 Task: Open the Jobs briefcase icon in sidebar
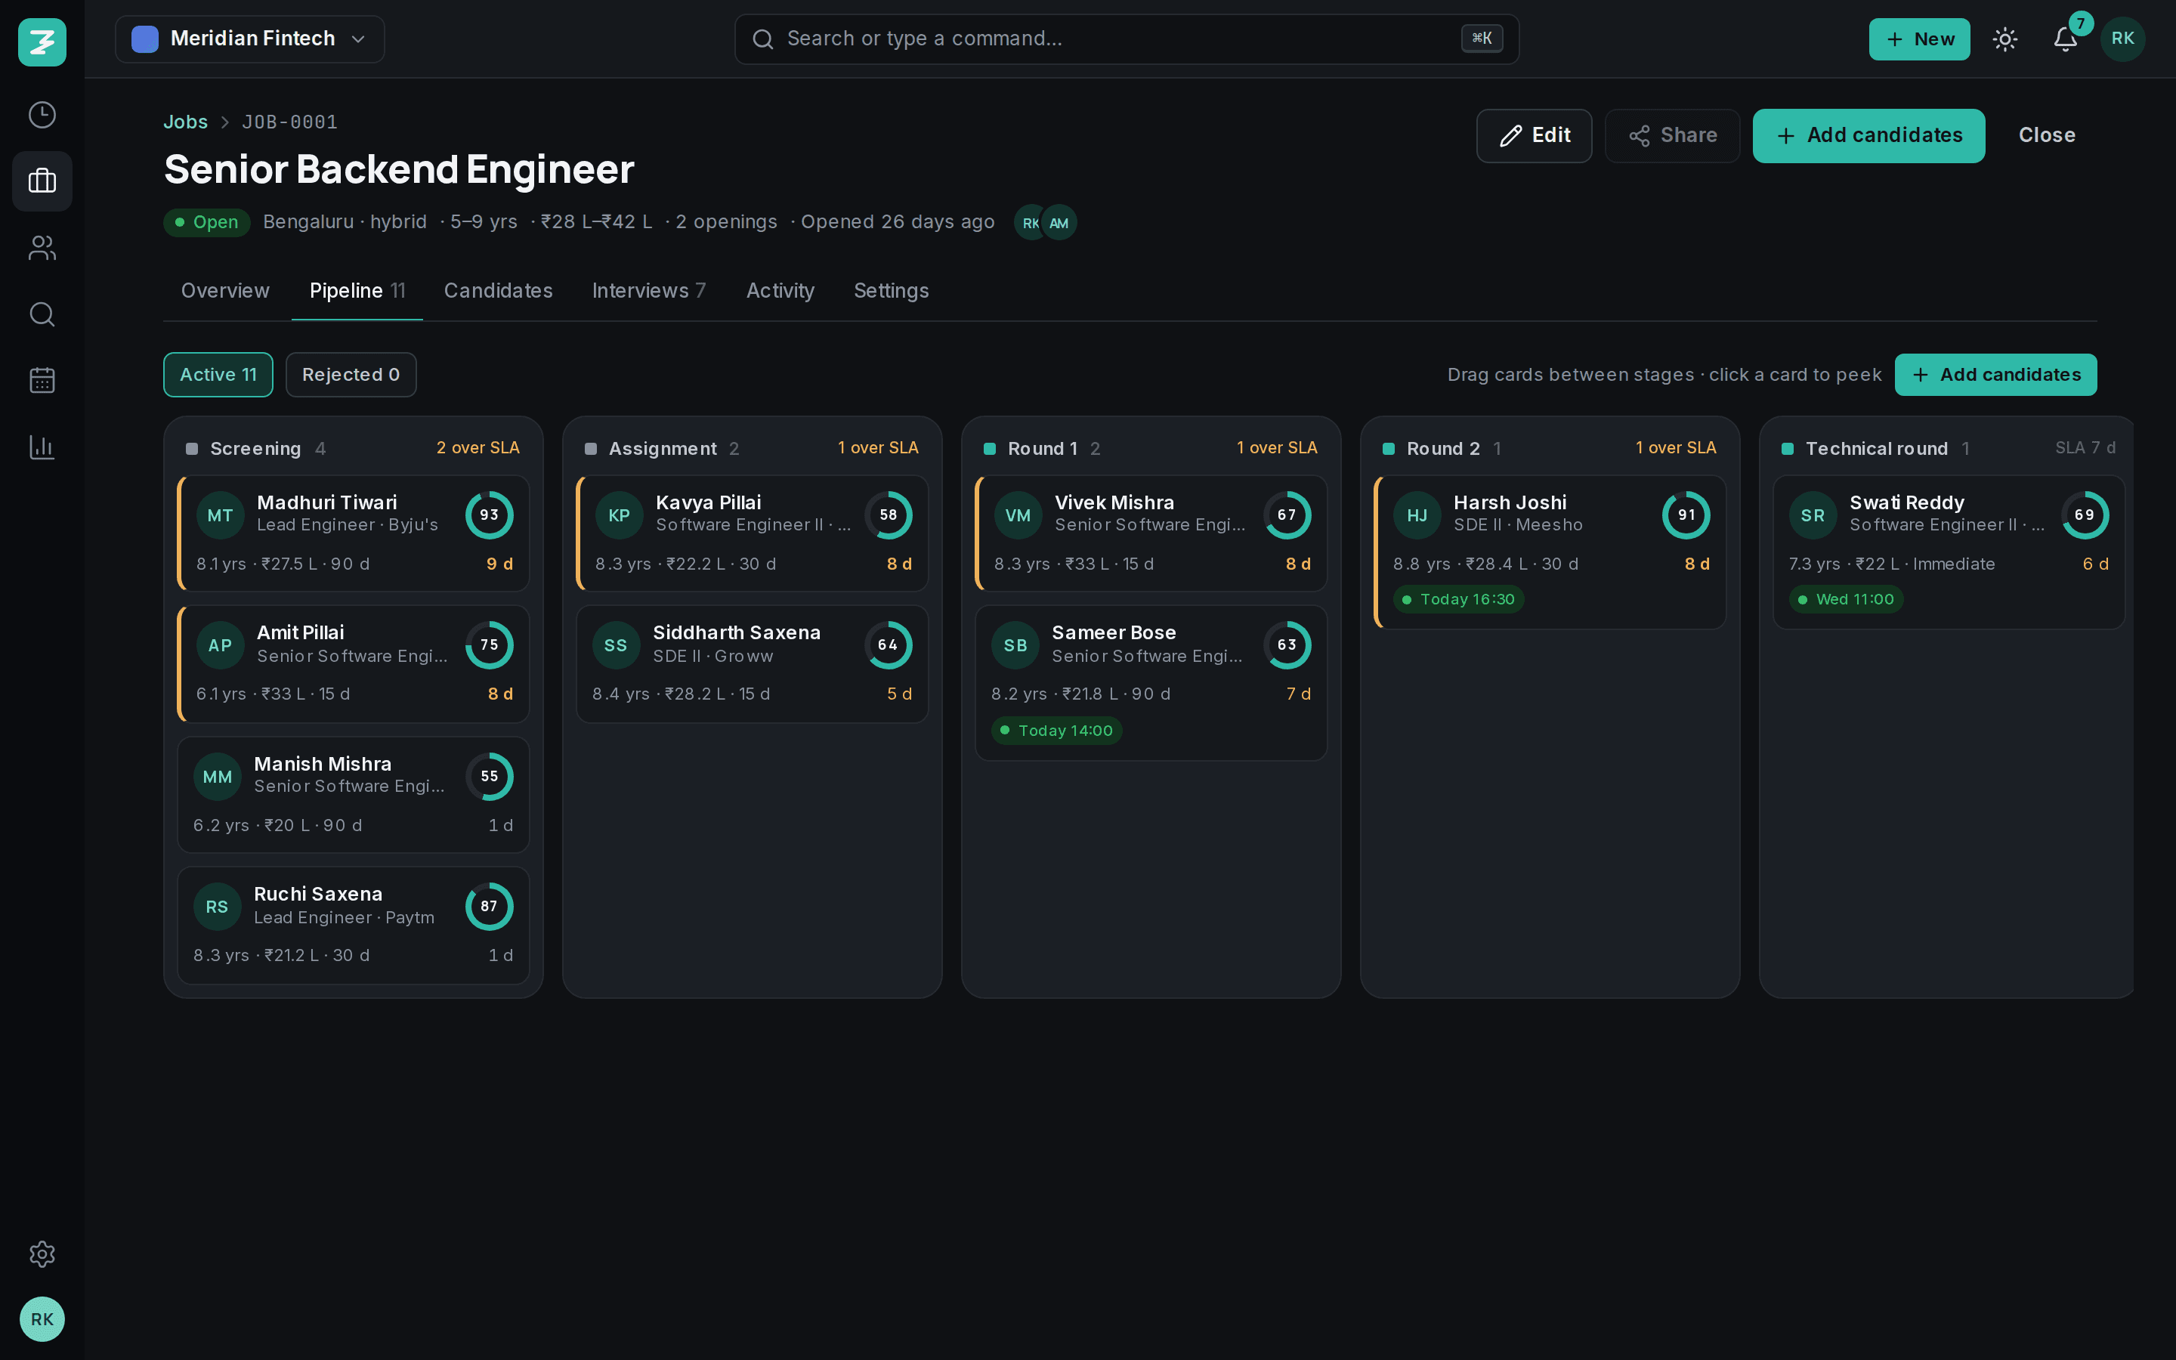click(42, 181)
